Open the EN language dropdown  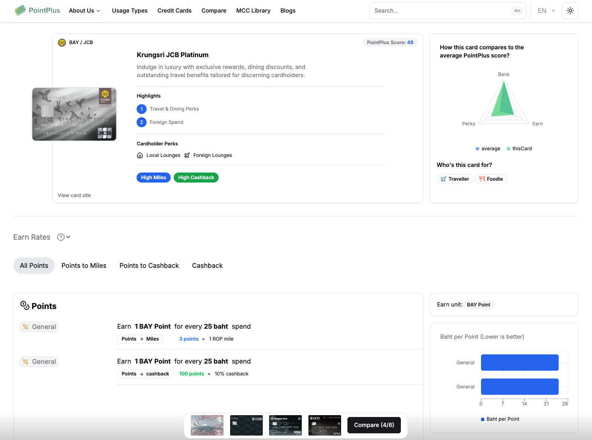(x=546, y=11)
